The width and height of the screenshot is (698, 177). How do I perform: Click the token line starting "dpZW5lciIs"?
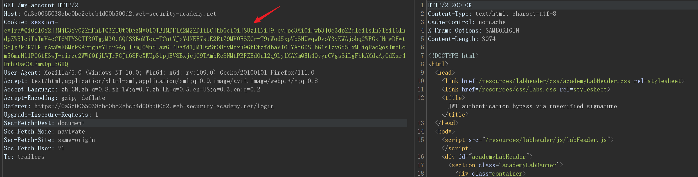coord(205,39)
